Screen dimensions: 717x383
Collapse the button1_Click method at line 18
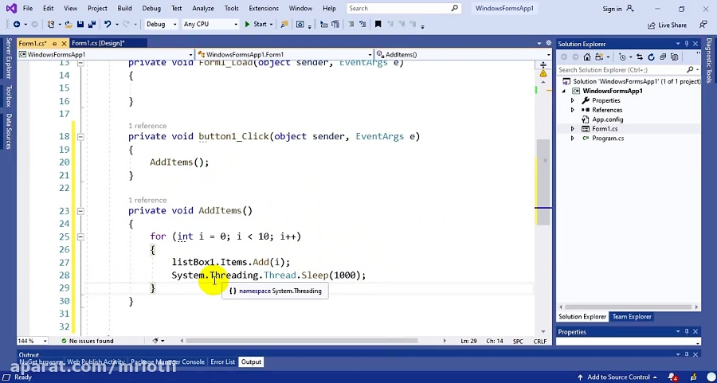click(80, 136)
